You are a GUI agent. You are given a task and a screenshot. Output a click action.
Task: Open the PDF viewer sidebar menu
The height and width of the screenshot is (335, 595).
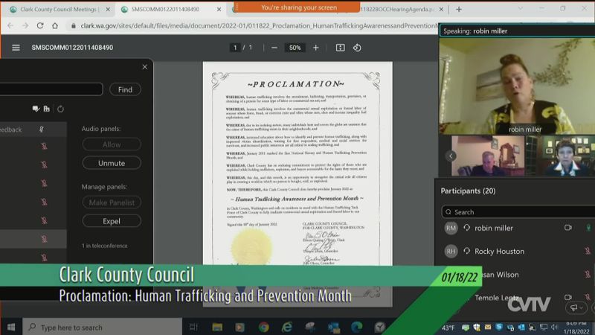tap(16, 48)
